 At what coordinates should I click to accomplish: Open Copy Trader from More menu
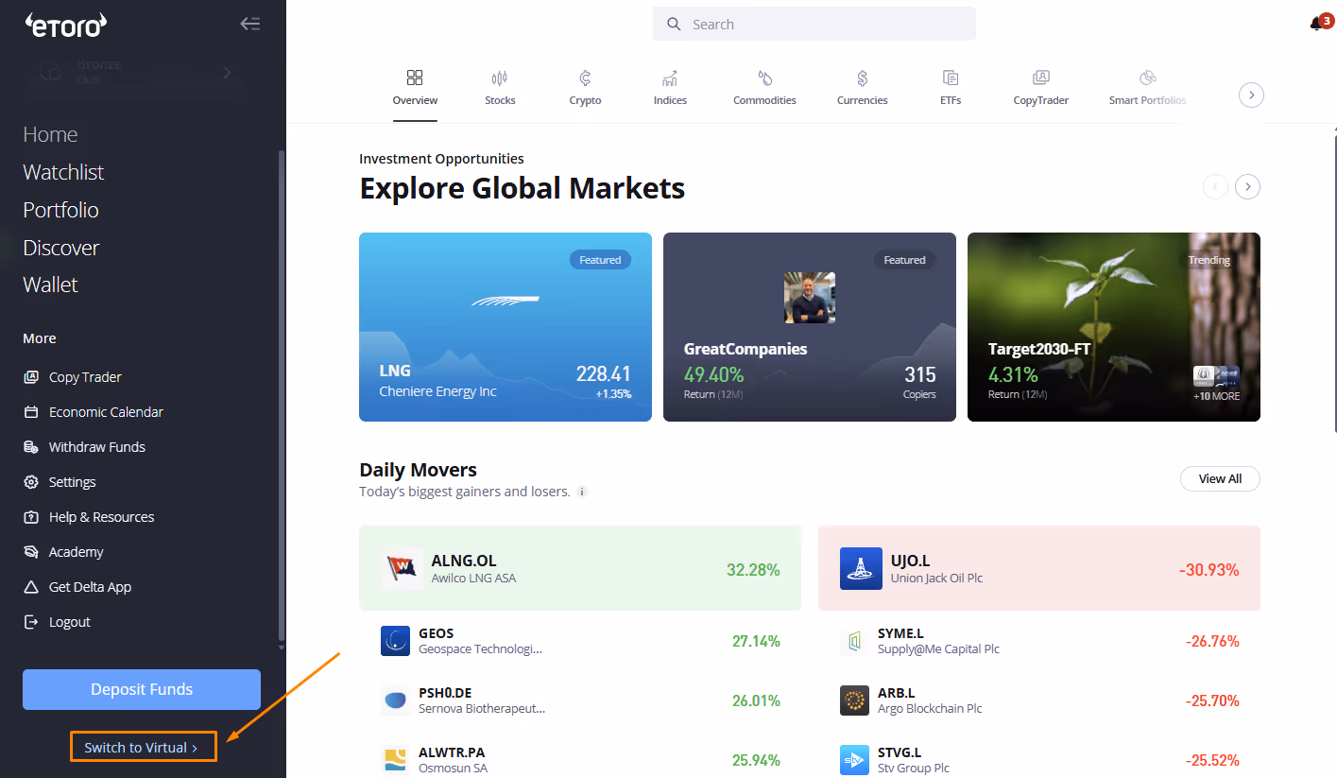[x=85, y=377]
